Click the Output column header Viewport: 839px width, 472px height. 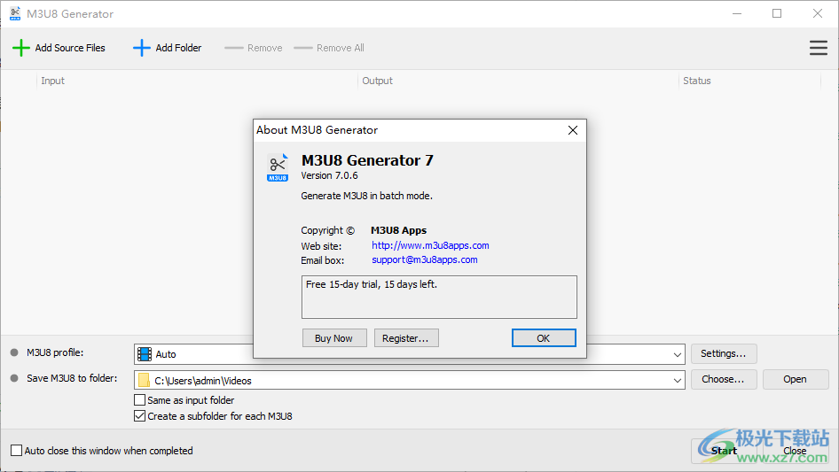(x=518, y=81)
